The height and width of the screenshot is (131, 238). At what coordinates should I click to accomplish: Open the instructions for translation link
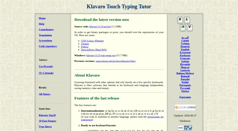tap(155, 117)
